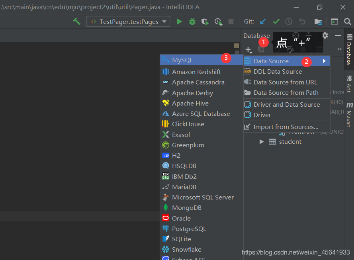Choose Exasol data source

tap(201, 135)
